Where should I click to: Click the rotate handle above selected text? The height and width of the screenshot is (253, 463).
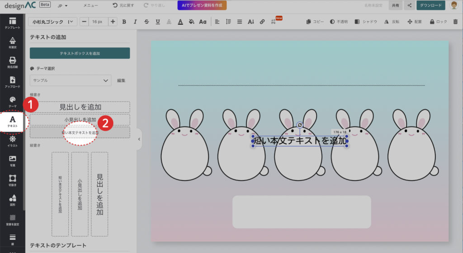(x=299, y=125)
